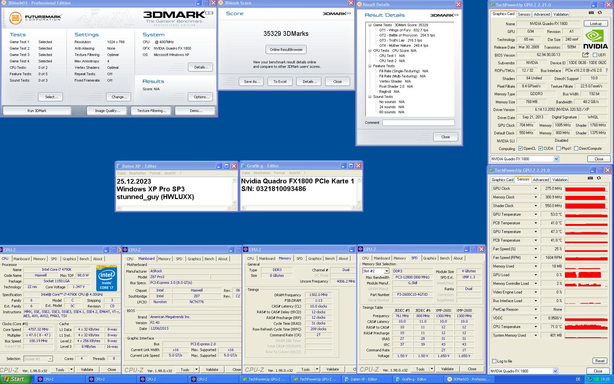Screen dimensions: 614x384
Task: Open GPU selector dropdown in Sensors window
Action: (x=555, y=371)
